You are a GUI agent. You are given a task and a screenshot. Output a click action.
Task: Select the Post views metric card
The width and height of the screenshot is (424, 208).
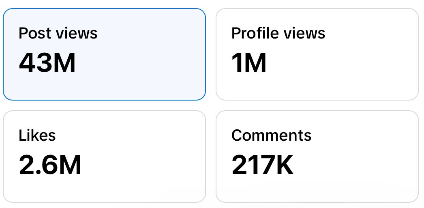tap(104, 54)
